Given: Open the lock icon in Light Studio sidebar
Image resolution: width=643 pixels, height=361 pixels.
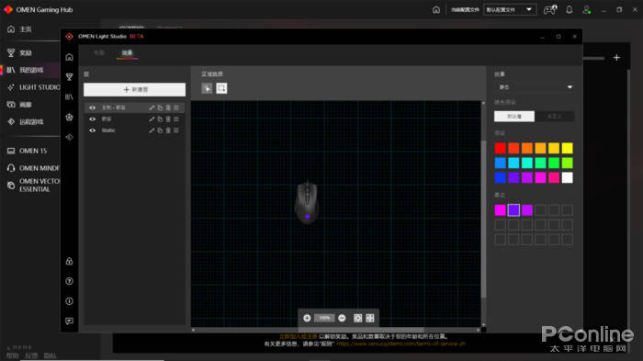Looking at the screenshot, I should tap(69, 261).
